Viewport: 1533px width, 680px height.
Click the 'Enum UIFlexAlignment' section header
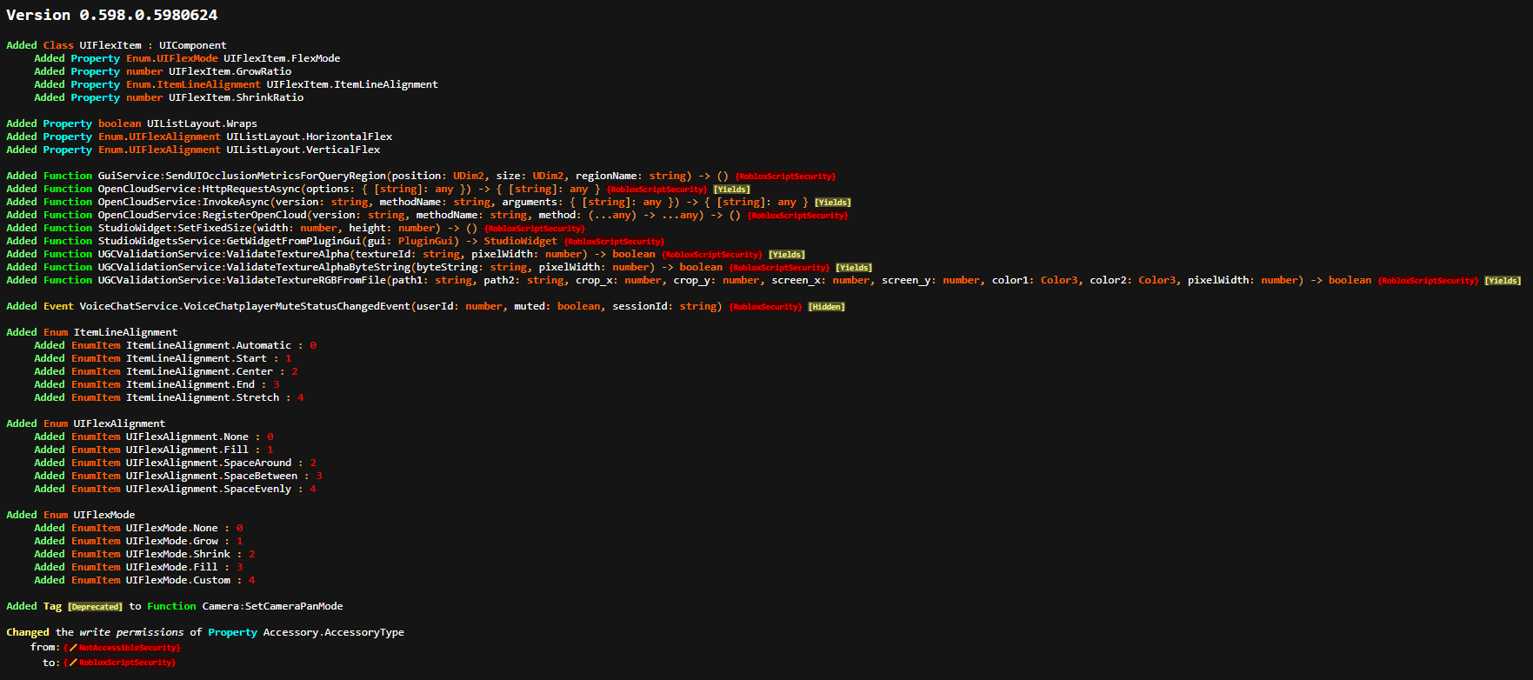(x=104, y=423)
